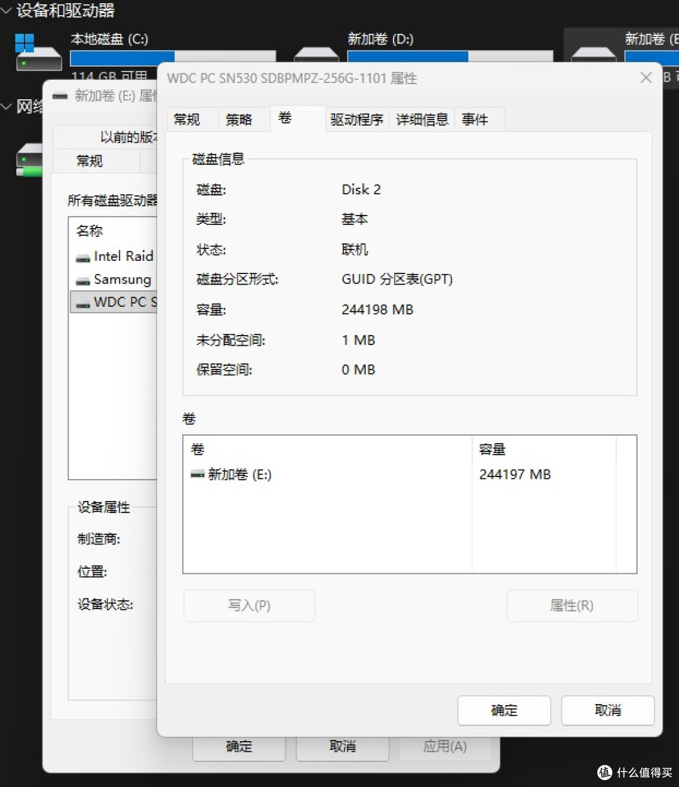Click the Disk 2 value
Image resolution: width=679 pixels, height=787 pixels.
click(x=362, y=189)
